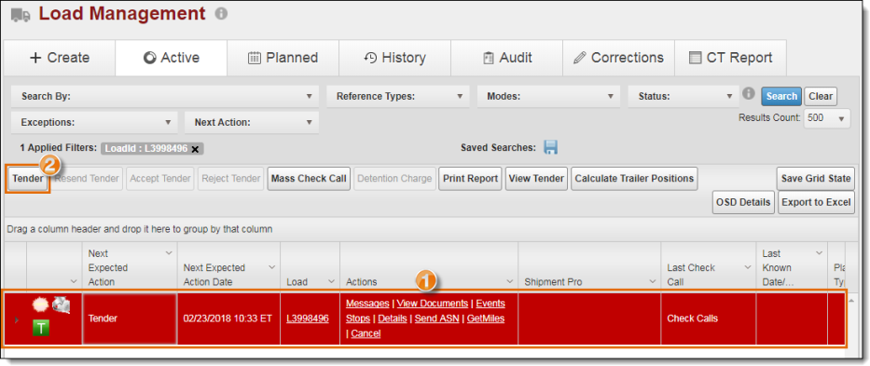Click the green T icon in load row
The width and height of the screenshot is (870, 366).
[x=41, y=327]
